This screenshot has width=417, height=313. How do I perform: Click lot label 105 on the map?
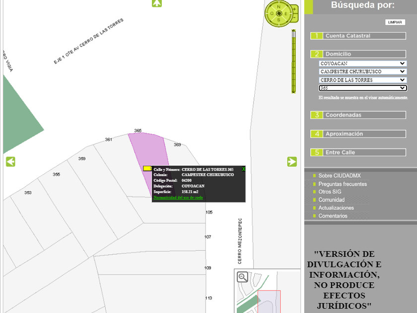209,212
